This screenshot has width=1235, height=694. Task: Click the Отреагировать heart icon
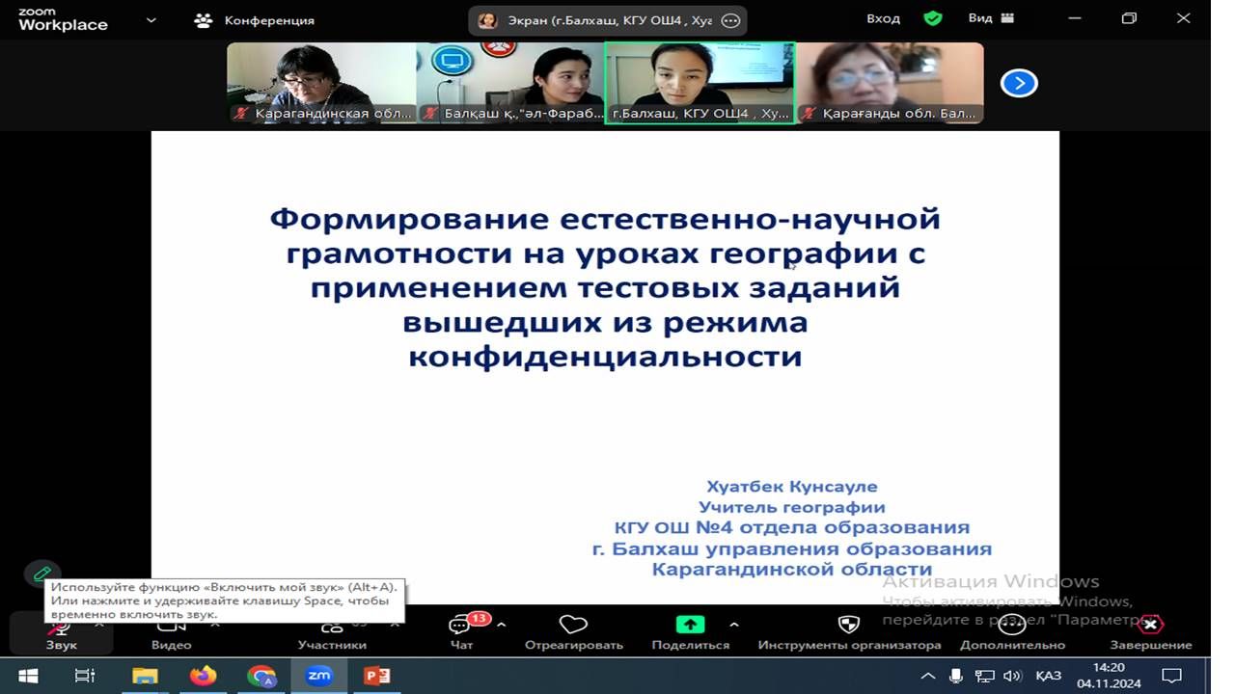click(573, 625)
